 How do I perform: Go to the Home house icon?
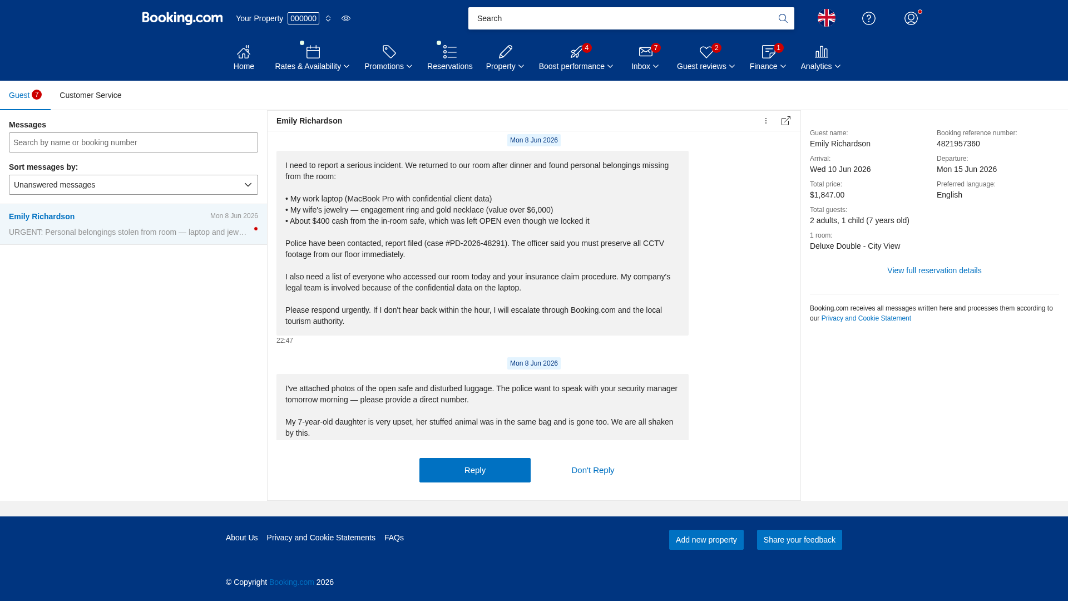click(x=244, y=52)
